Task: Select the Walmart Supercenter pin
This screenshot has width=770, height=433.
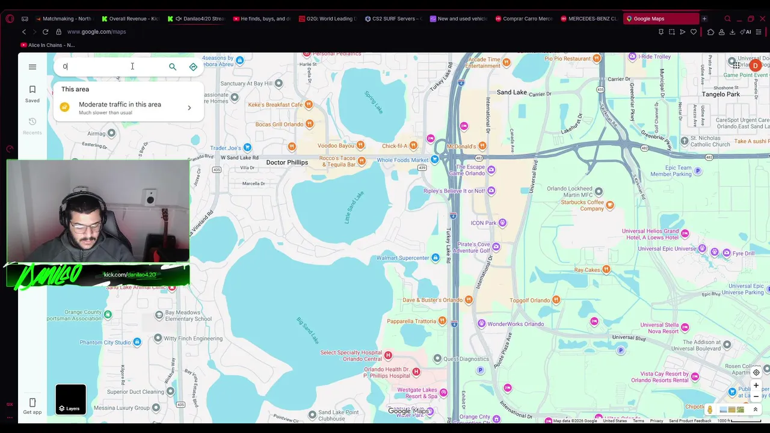Action: click(436, 258)
